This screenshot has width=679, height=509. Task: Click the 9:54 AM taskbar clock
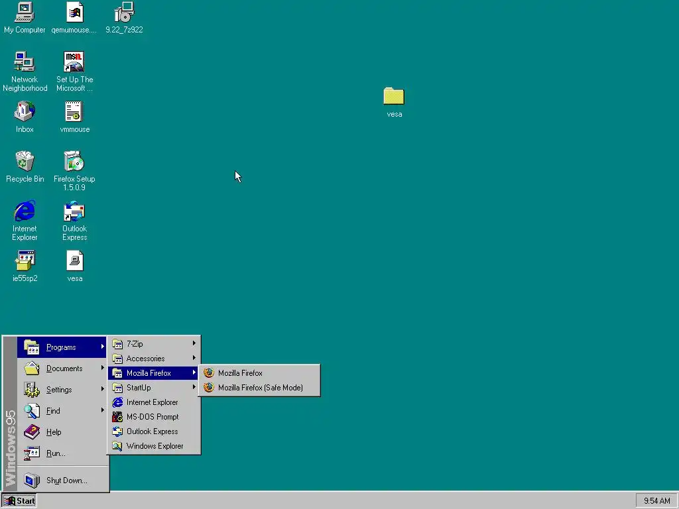pos(656,501)
